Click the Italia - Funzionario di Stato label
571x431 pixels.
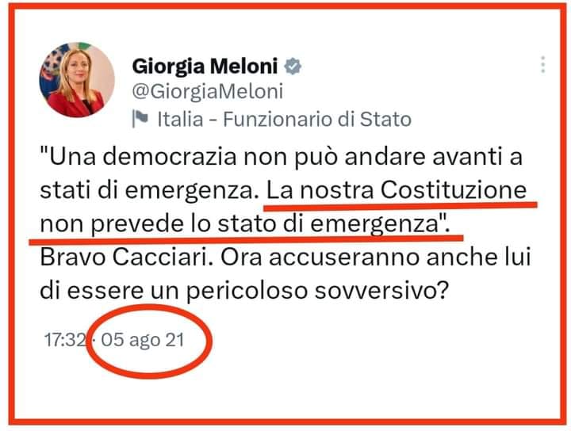click(x=284, y=120)
